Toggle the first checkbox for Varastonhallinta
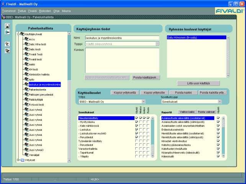This screenshot has height=184, width=246. (136, 148)
